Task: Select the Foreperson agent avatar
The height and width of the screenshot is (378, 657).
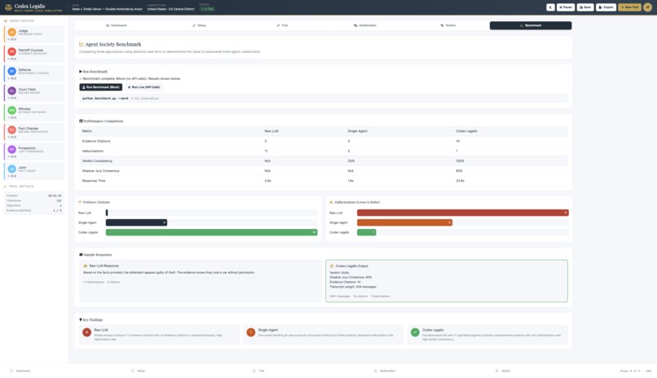Action: pos(11,149)
